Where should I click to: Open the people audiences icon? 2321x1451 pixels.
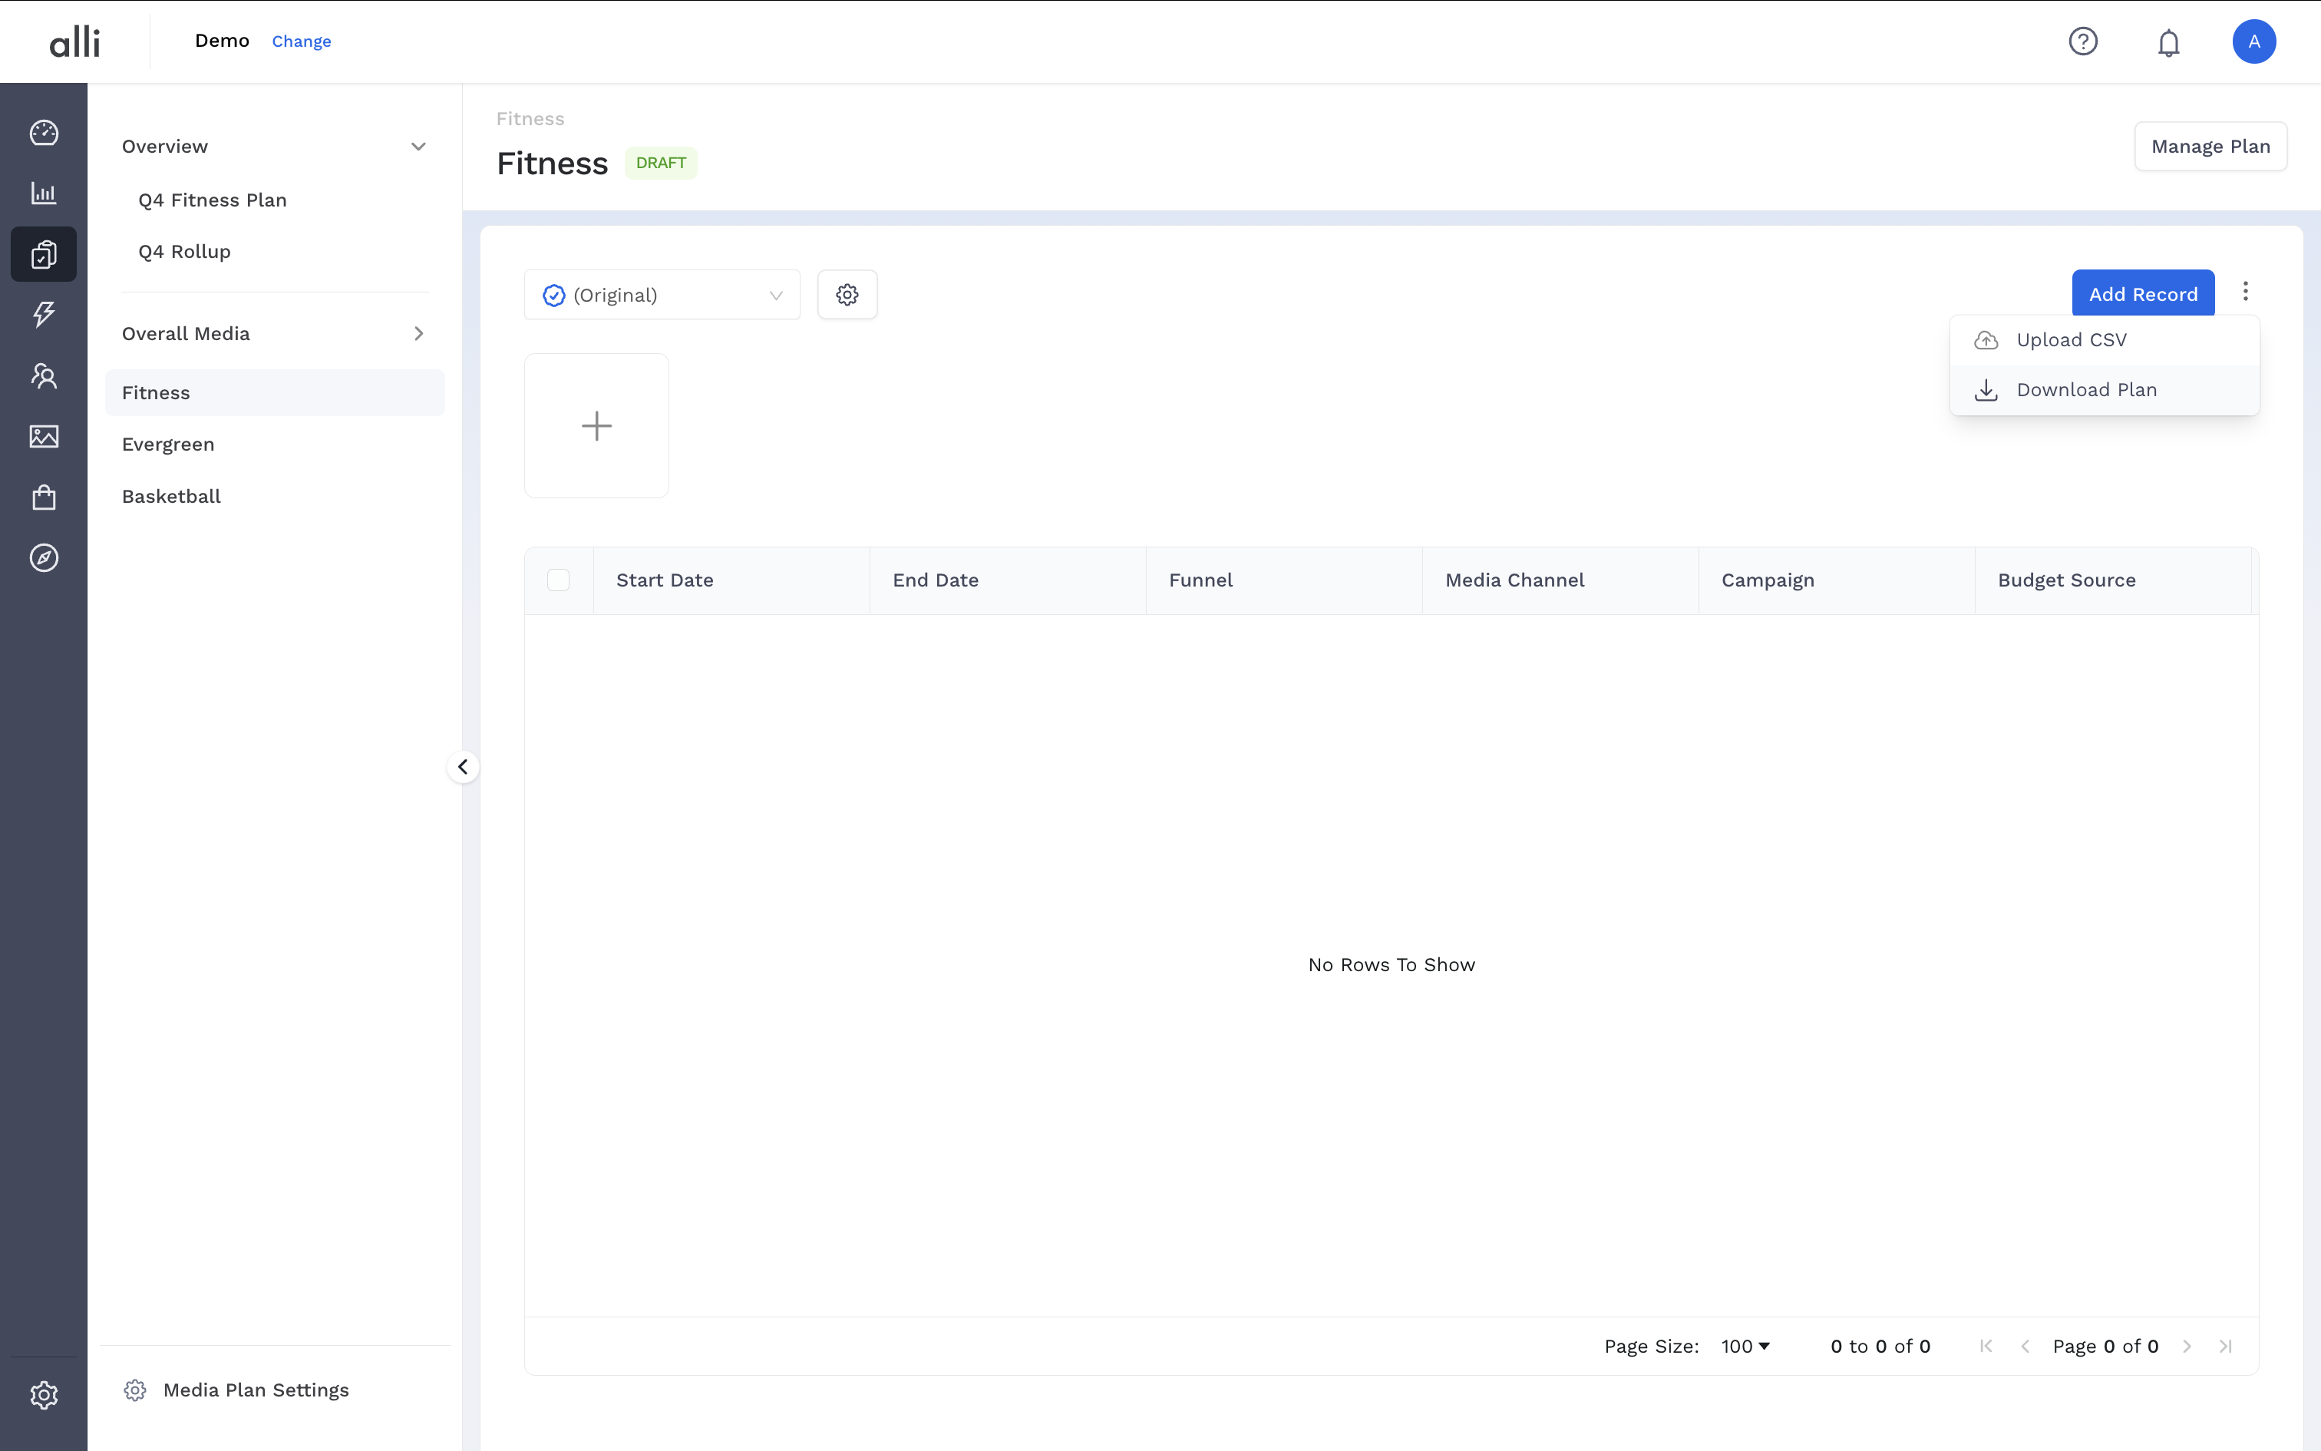point(43,375)
